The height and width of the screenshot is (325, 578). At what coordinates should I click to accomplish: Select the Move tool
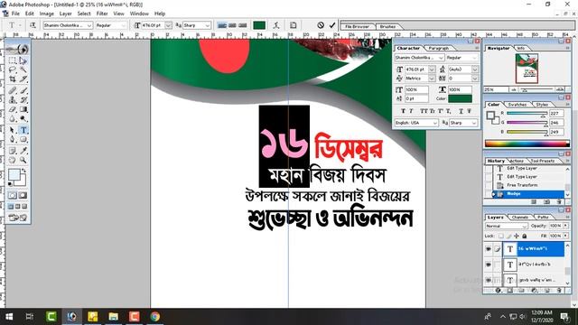point(23,60)
